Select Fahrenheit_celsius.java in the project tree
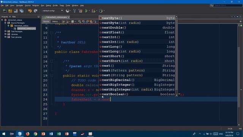 (x=27, y=29)
